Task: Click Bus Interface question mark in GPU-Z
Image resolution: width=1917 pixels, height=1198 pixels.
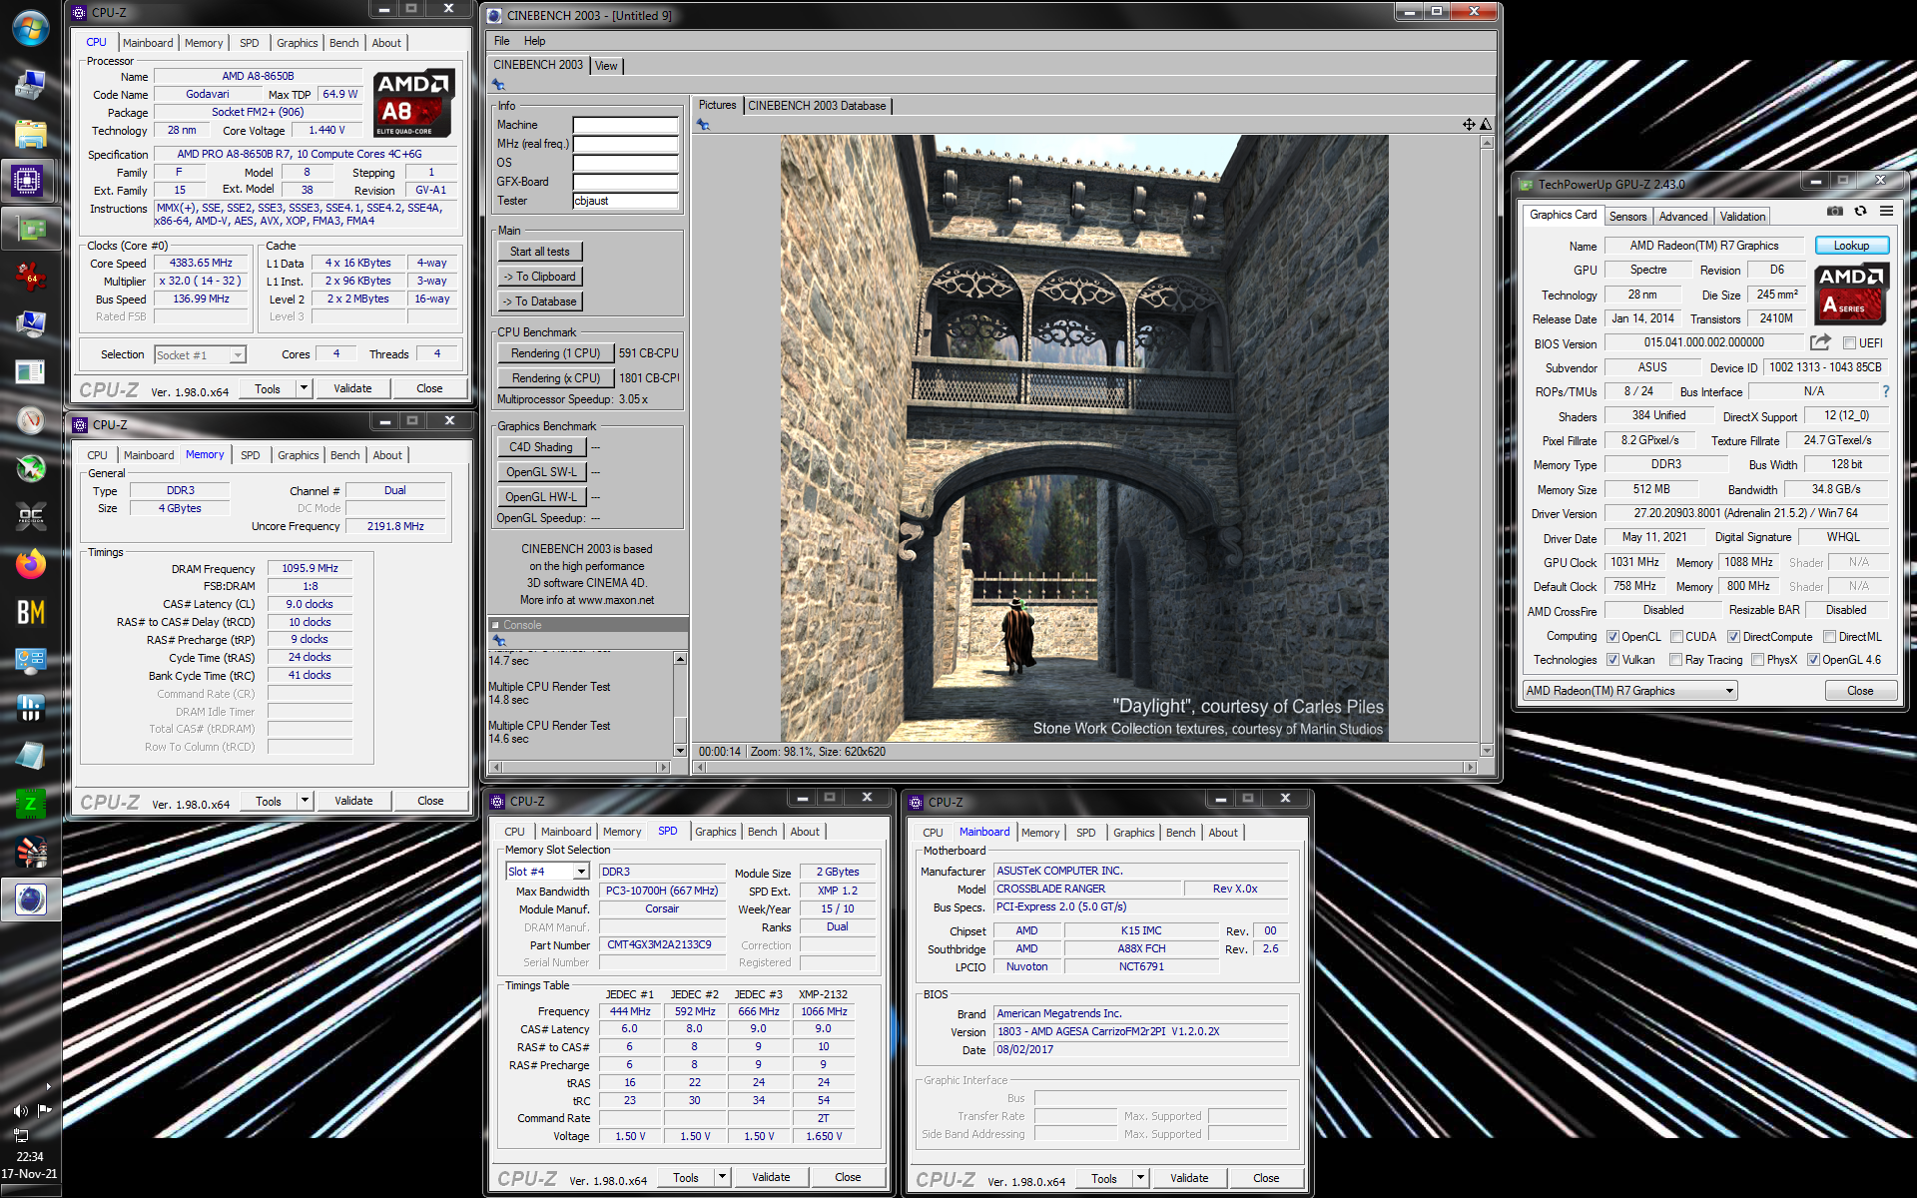Action: (x=1885, y=391)
